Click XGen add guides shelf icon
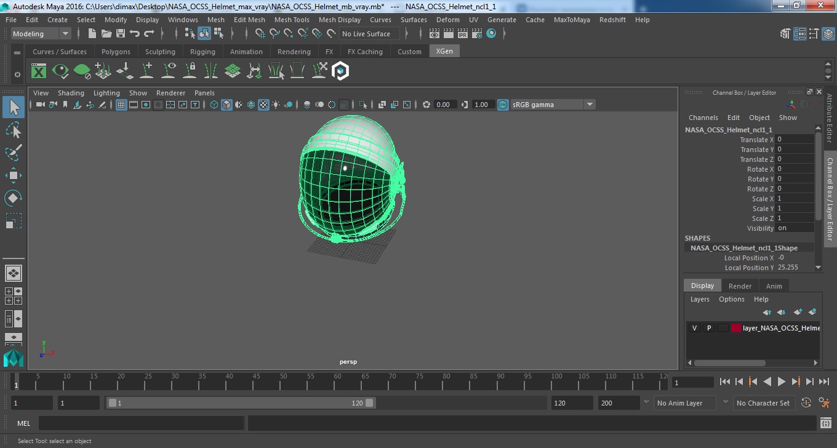The width and height of the screenshot is (837, 448). [x=146, y=71]
